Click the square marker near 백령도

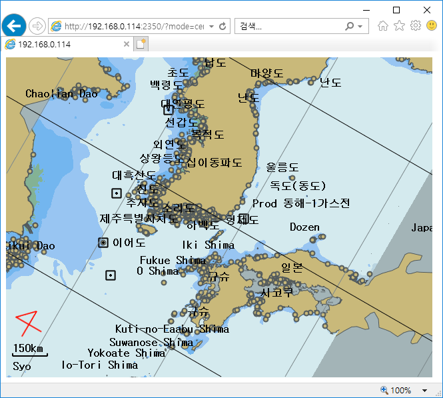click(169, 109)
